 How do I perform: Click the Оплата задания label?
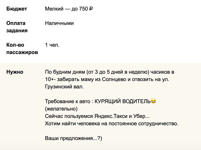point(17,27)
